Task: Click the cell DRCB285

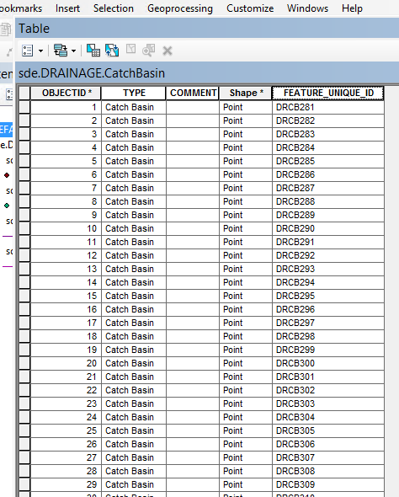Action: [328, 161]
